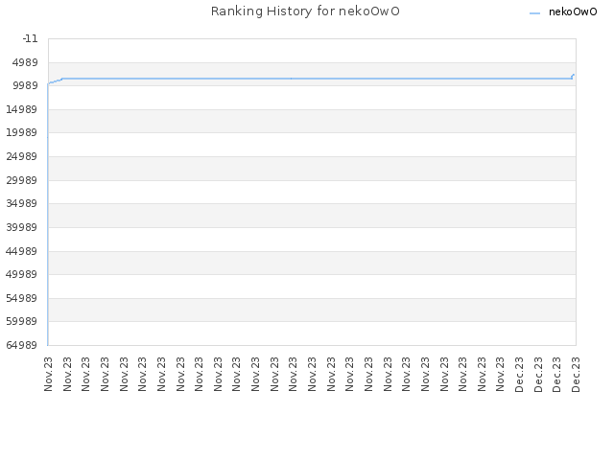The height and width of the screenshot is (460, 614).
Task: Click the 64989 y-axis label
Action: (21, 345)
